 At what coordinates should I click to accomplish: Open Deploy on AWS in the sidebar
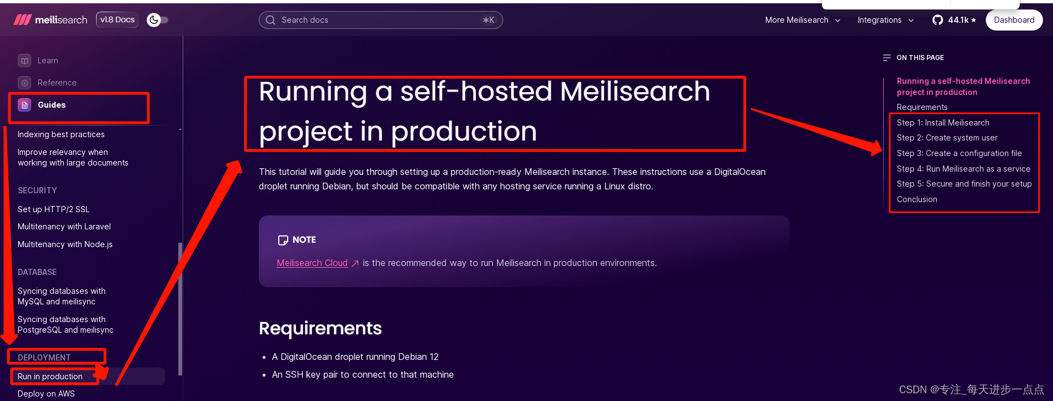46,393
